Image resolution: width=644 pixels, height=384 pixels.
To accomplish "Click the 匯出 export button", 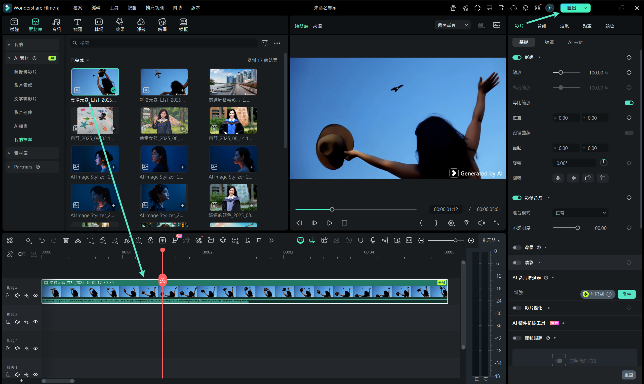I will (x=572, y=8).
